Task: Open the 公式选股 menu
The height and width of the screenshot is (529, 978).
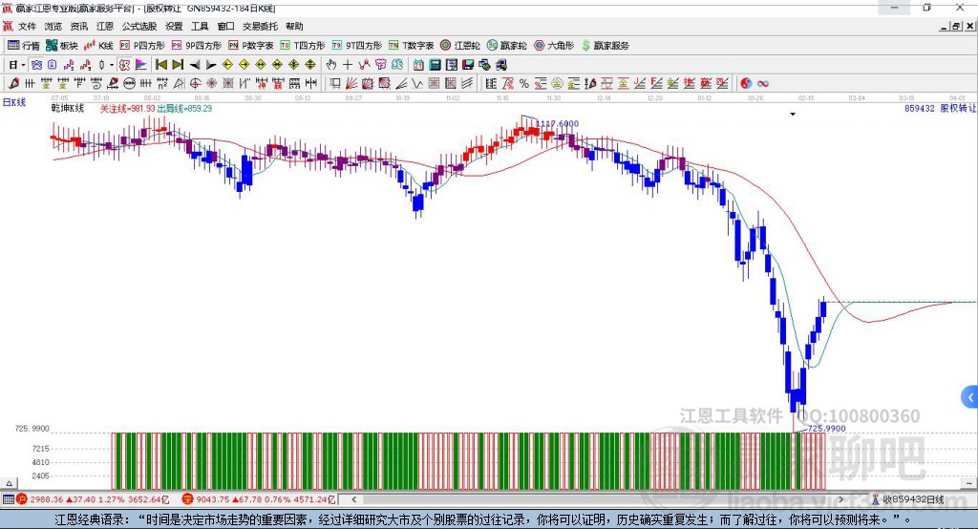Action: 139,26
